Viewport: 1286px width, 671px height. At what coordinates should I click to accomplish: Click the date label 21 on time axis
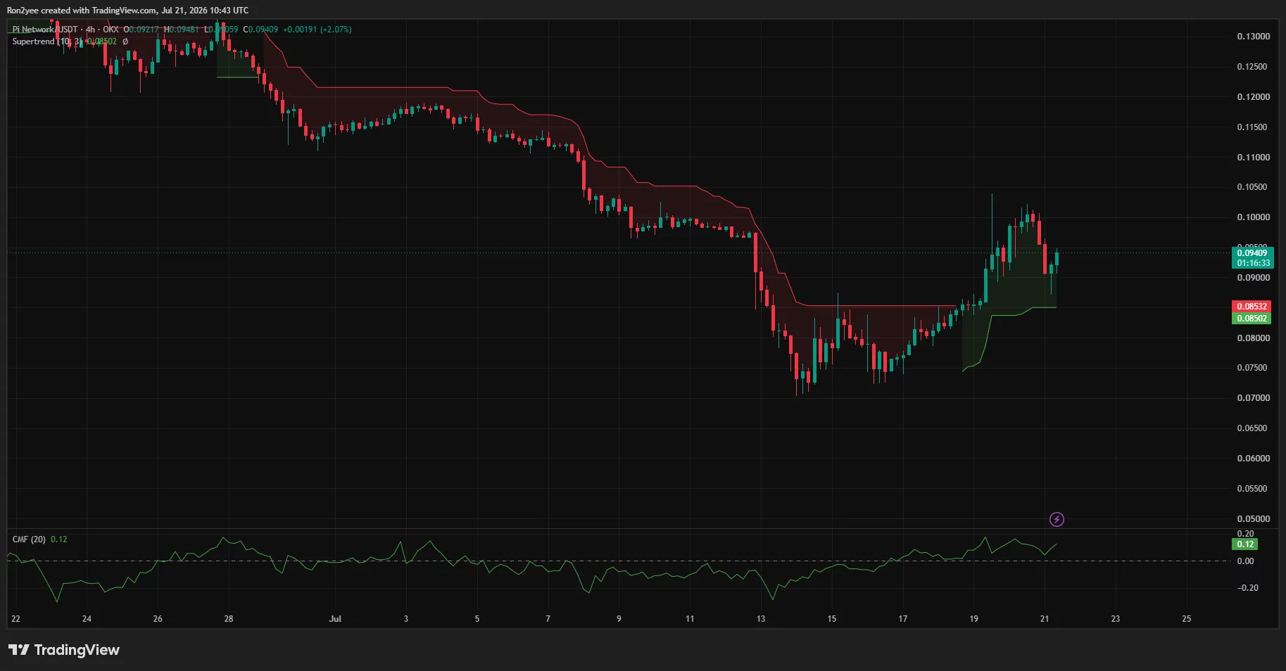[1045, 619]
